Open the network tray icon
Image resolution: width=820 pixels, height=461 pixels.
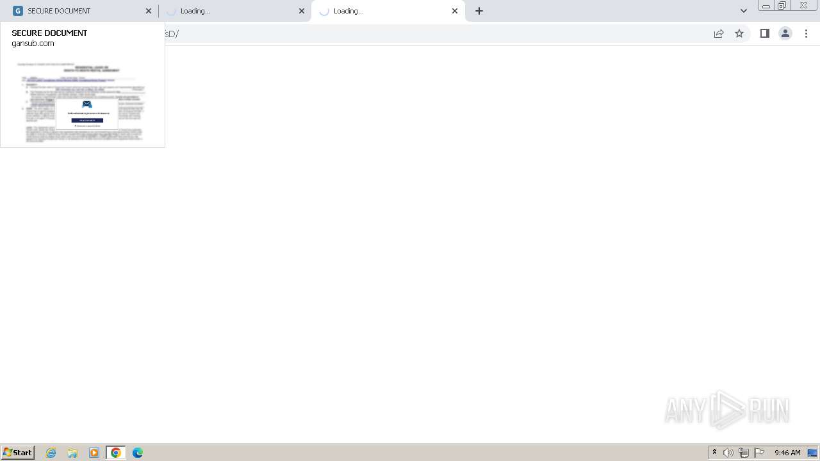(744, 453)
